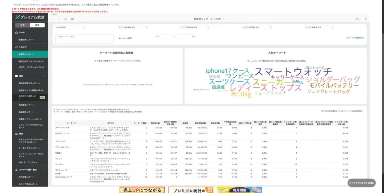Open JANコード別ランキングレポート
Viewport: 384px width, 193px height.
[x=31, y=69]
